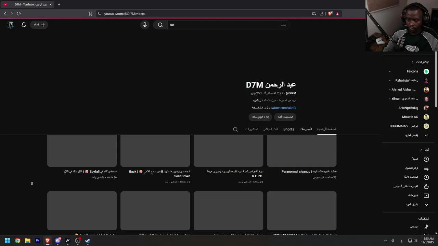This screenshot has height=246, width=438.
Task: Open Watch later (المشاهدة لاحقًا) in sidebar
Action: [x=417, y=177]
